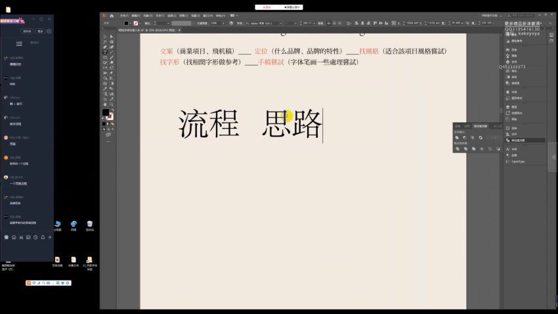Toggle notification bell in chat window
The image size is (558, 314).
43,237
